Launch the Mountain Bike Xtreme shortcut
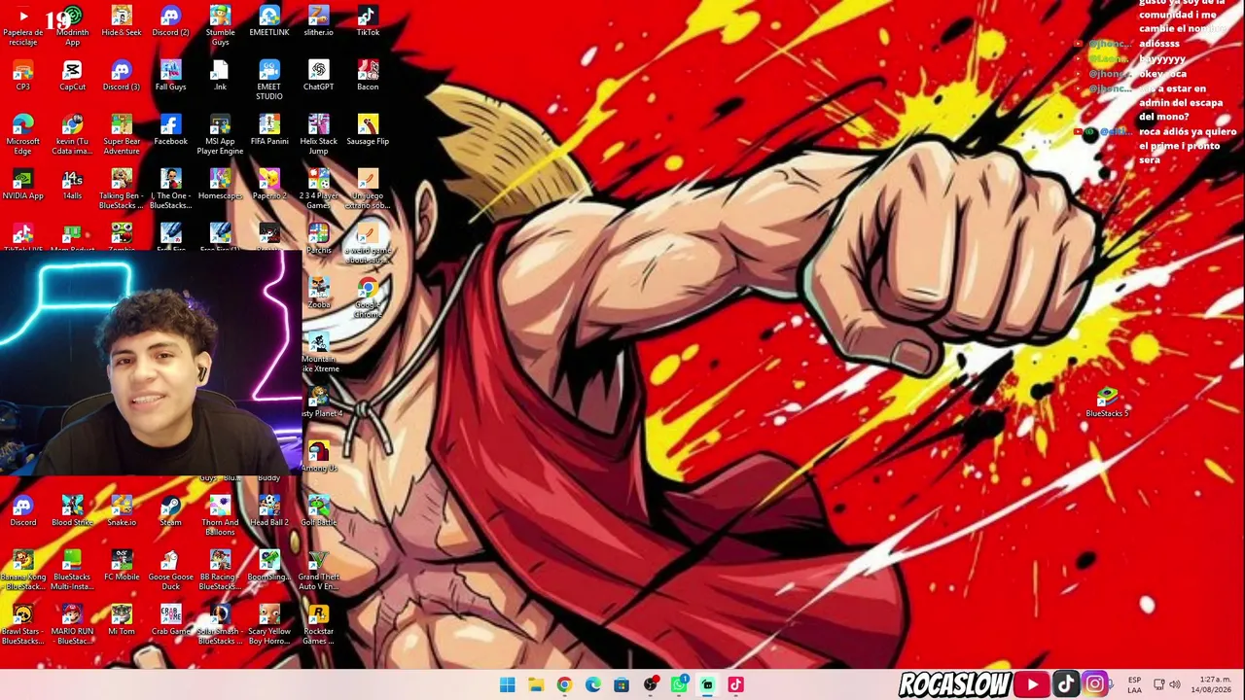 pos(318,352)
